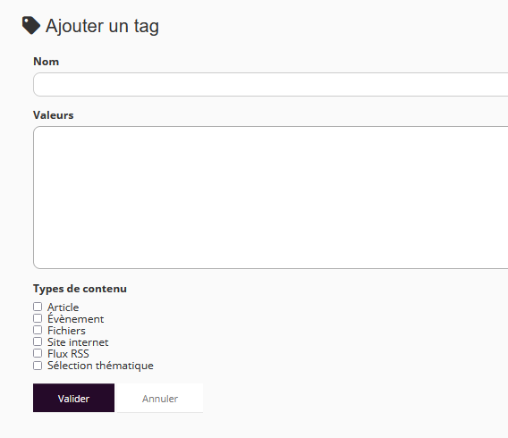Submit the form with Valider button

(73, 398)
